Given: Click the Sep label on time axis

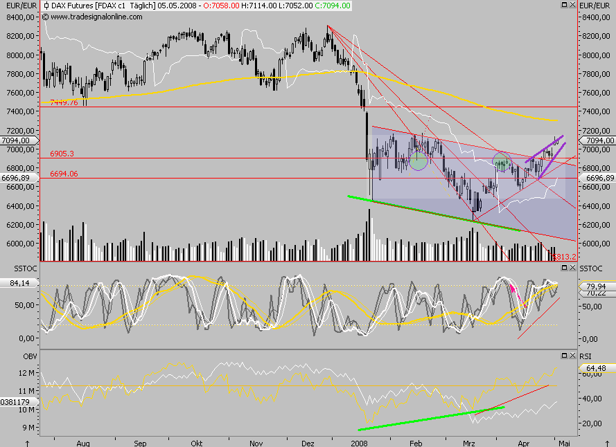Looking at the screenshot, I should coord(140,443).
